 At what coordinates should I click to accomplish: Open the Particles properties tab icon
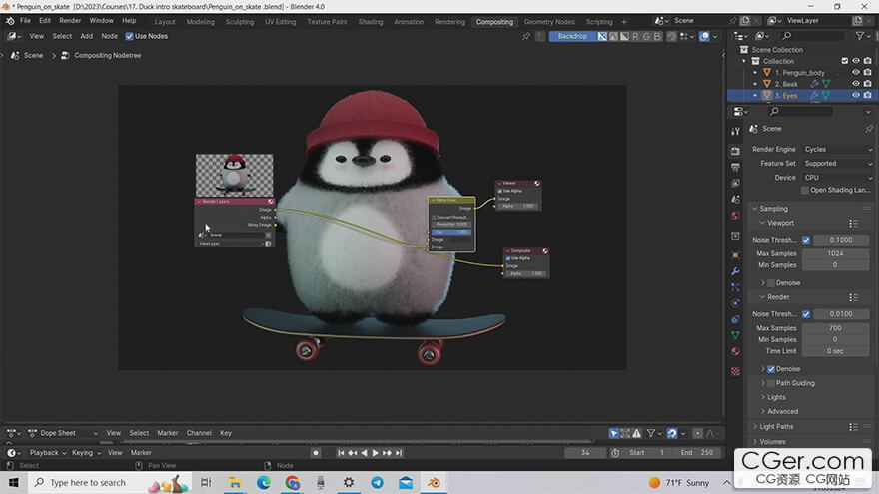pos(735,287)
